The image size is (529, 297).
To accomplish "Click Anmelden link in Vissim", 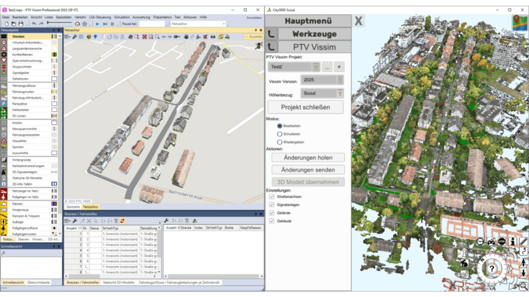I will point(254,18).
